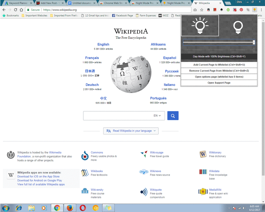265x212 pixels.
Task: Click the Night Mode Pro extension icon
Action: (254, 10)
